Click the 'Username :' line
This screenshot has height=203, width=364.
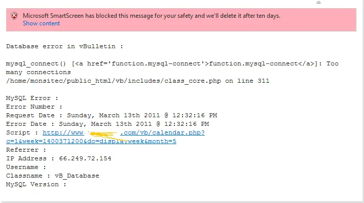(26, 167)
